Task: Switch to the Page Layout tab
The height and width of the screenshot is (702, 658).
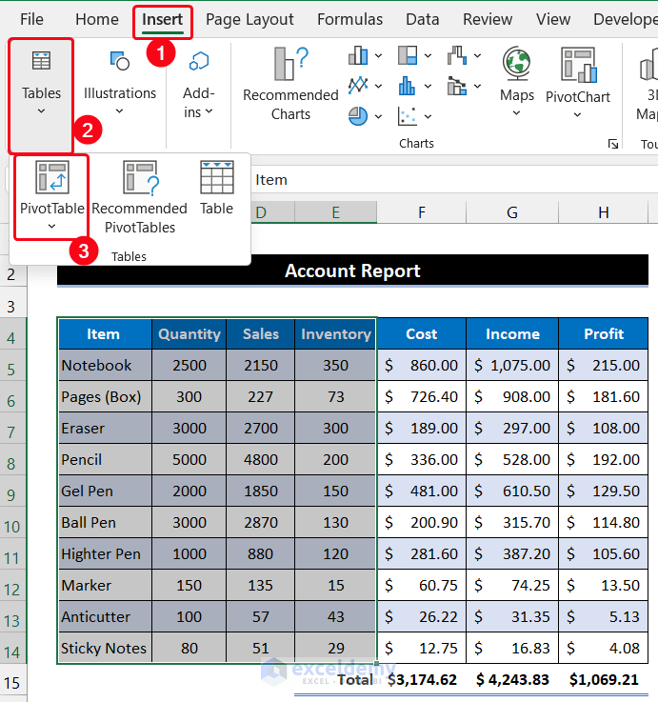Action: click(x=249, y=19)
